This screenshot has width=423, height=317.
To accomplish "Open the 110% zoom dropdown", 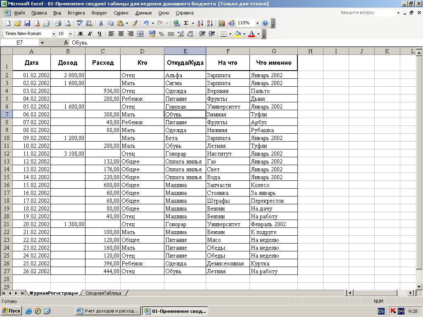I will [257, 23].
